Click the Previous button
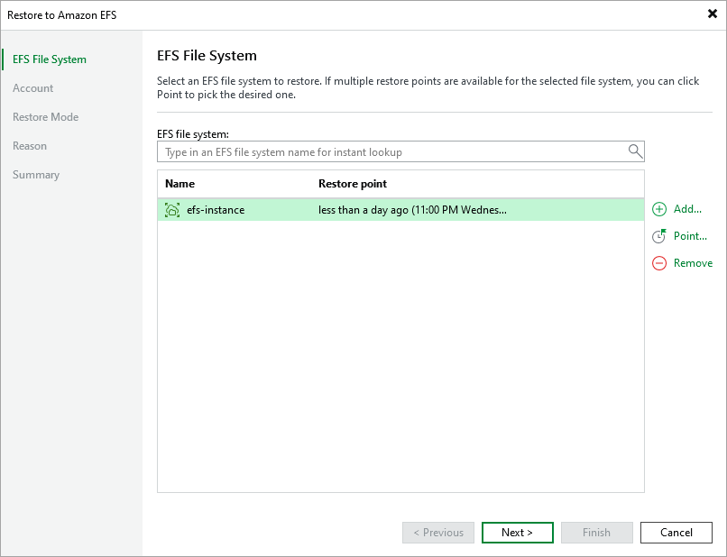The height and width of the screenshot is (557, 727). (438, 533)
